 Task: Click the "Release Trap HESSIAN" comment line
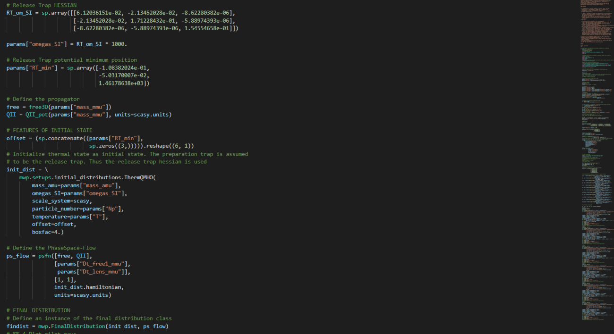coord(42,5)
